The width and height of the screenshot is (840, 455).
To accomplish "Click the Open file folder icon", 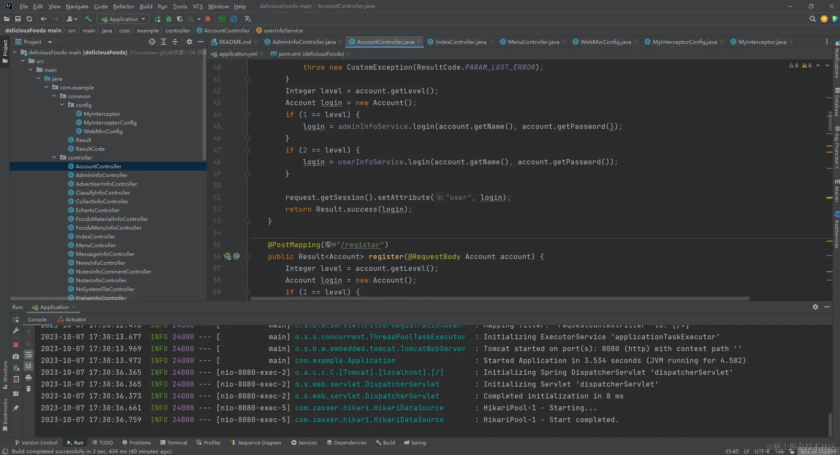I will click(x=7, y=19).
